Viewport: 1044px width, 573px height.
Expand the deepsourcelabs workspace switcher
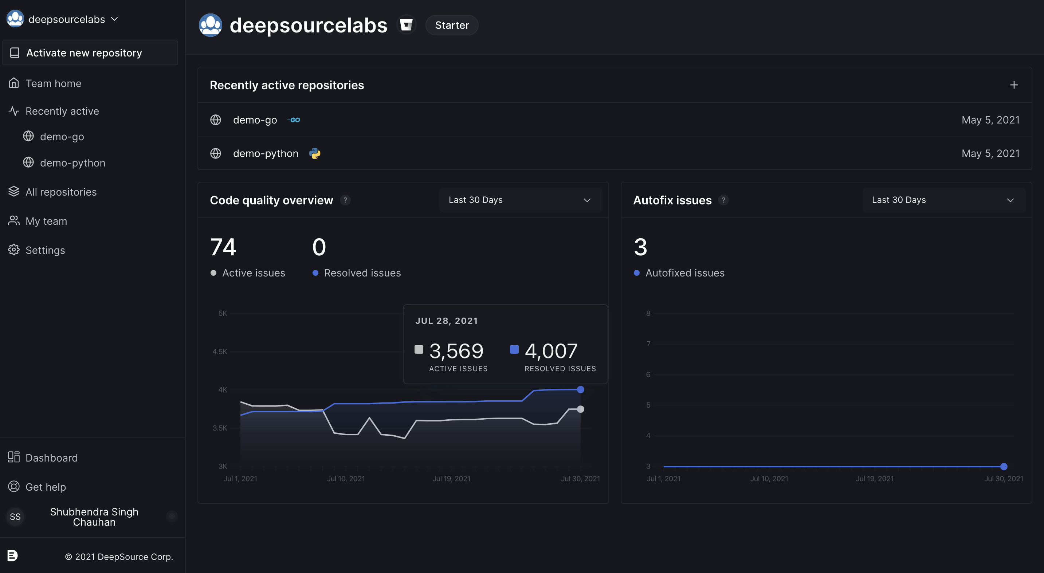tap(115, 19)
